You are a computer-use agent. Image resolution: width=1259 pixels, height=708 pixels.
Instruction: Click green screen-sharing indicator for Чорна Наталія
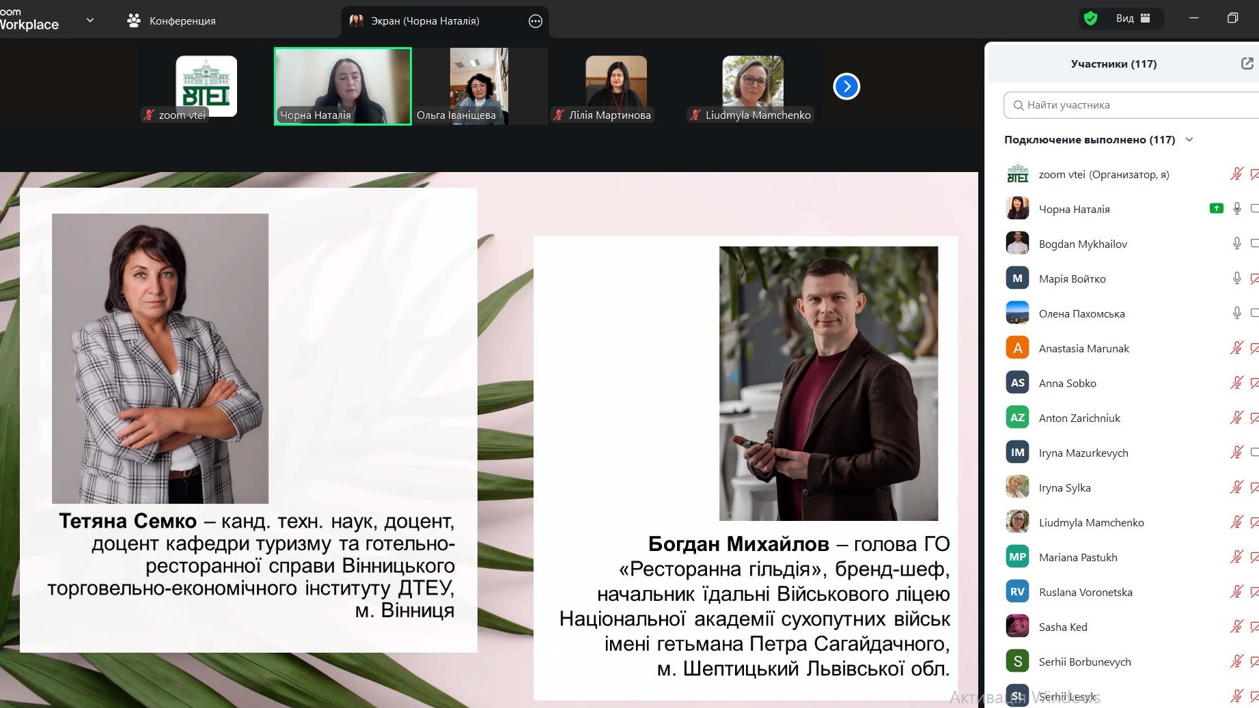click(x=1216, y=209)
